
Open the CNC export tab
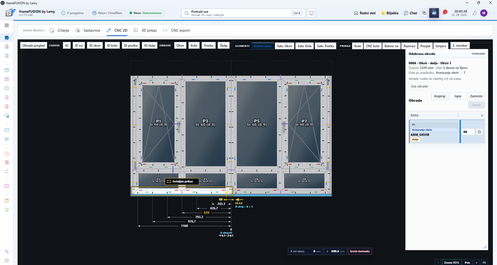(x=176, y=30)
